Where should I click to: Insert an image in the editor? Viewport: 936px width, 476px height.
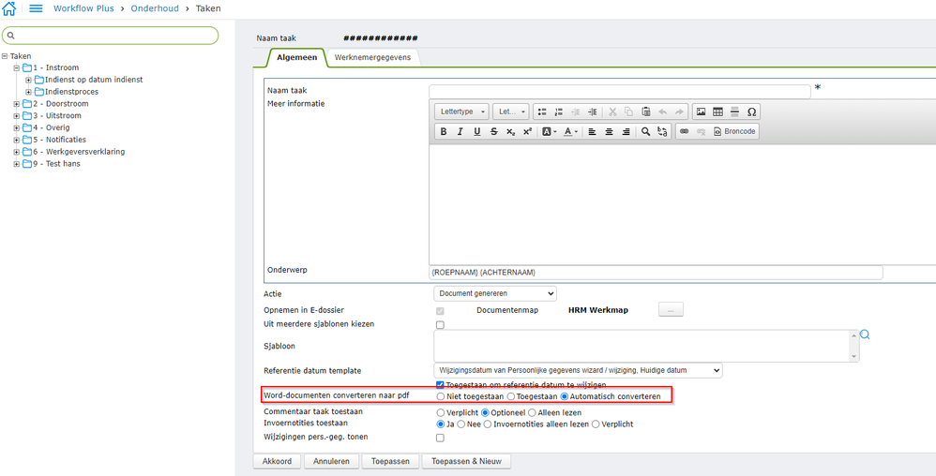(x=701, y=112)
